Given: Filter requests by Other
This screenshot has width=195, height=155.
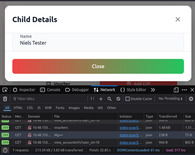Looking at the screenshot, I should click(112, 108).
